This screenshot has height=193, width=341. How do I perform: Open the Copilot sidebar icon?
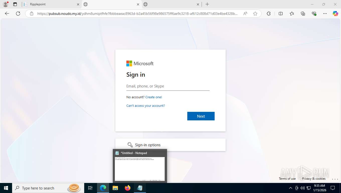pyautogui.click(x=335, y=14)
